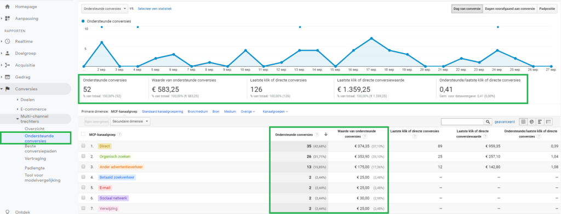Screen dimensions: 561x214
Task: Check the select-all checkbox in table header
Action: (83, 134)
